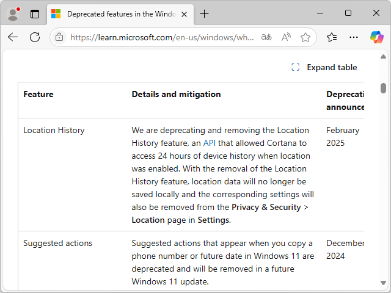391x293 pixels.
Task: Click the page scrollbar down arrow
Action: pyautogui.click(x=383, y=283)
